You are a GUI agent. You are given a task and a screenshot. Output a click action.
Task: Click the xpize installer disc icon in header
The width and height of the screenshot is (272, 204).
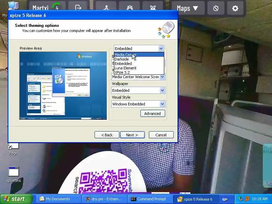pyautogui.click(x=167, y=30)
